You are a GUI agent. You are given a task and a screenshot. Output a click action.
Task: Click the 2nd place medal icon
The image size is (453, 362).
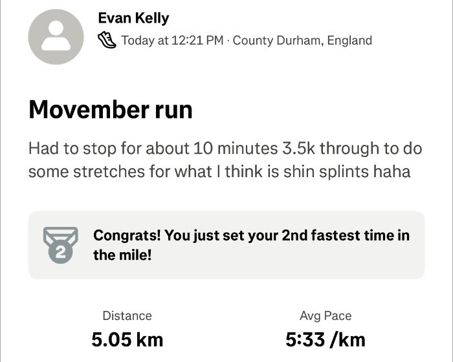60,244
